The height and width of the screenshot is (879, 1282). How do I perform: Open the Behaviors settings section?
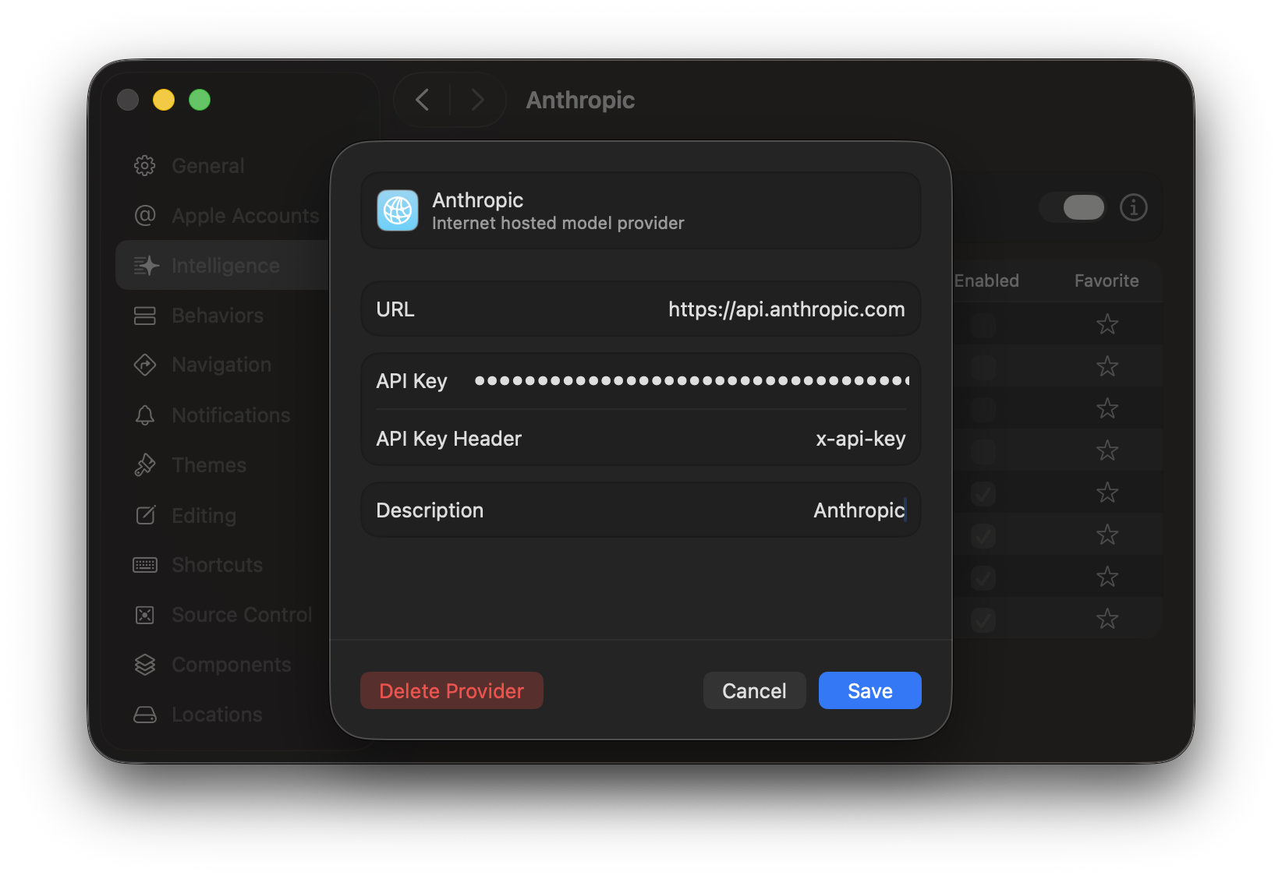click(x=146, y=315)
